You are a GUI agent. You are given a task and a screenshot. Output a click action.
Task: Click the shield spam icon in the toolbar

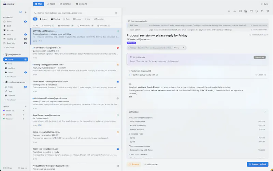tap(257, 11)
